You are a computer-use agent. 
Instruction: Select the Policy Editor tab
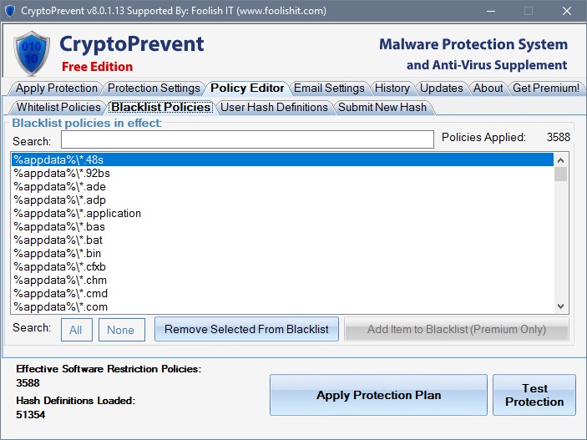pos(247,88)
